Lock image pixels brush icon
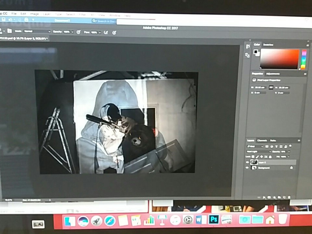 (x=257, y=157)
